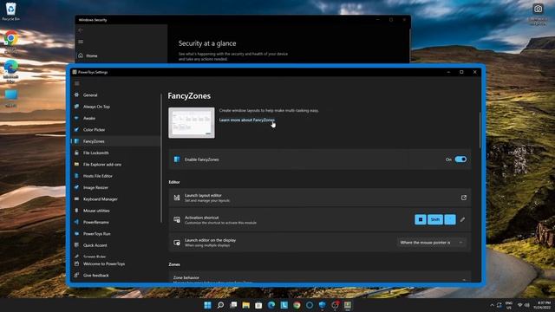Open File Explorer from the taskbar

tap(246, 305)
